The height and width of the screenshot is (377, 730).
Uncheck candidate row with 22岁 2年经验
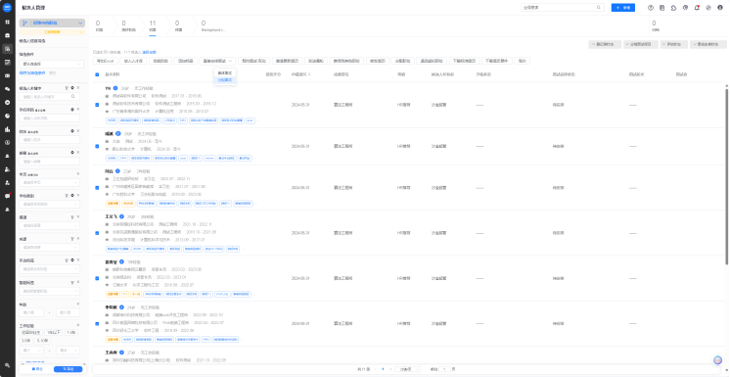coord(97,188)
